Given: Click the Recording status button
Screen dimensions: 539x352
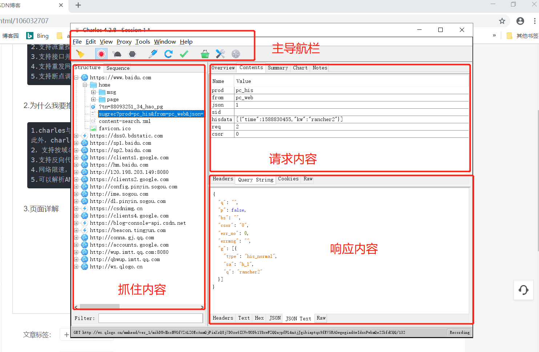Looking at the screenshot, I should point(459,332).
